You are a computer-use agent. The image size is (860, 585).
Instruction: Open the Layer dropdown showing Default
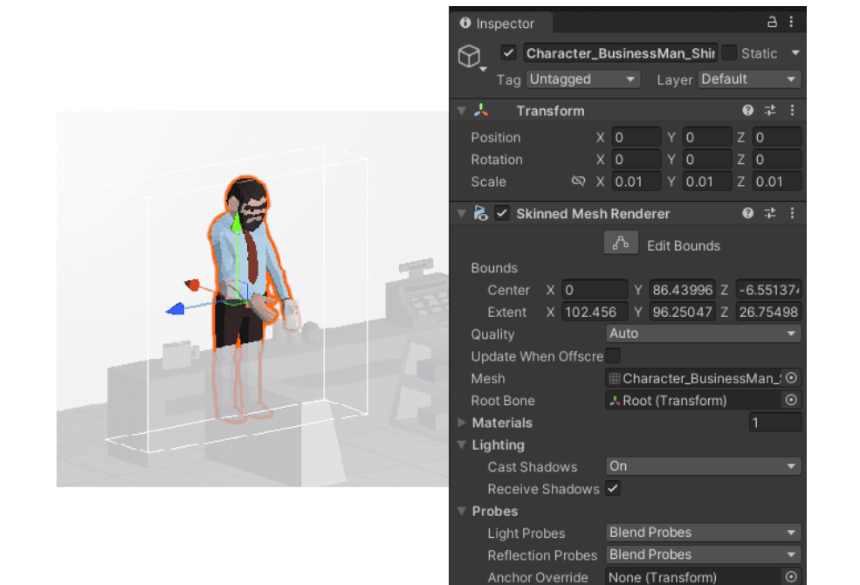coord(748,79)
